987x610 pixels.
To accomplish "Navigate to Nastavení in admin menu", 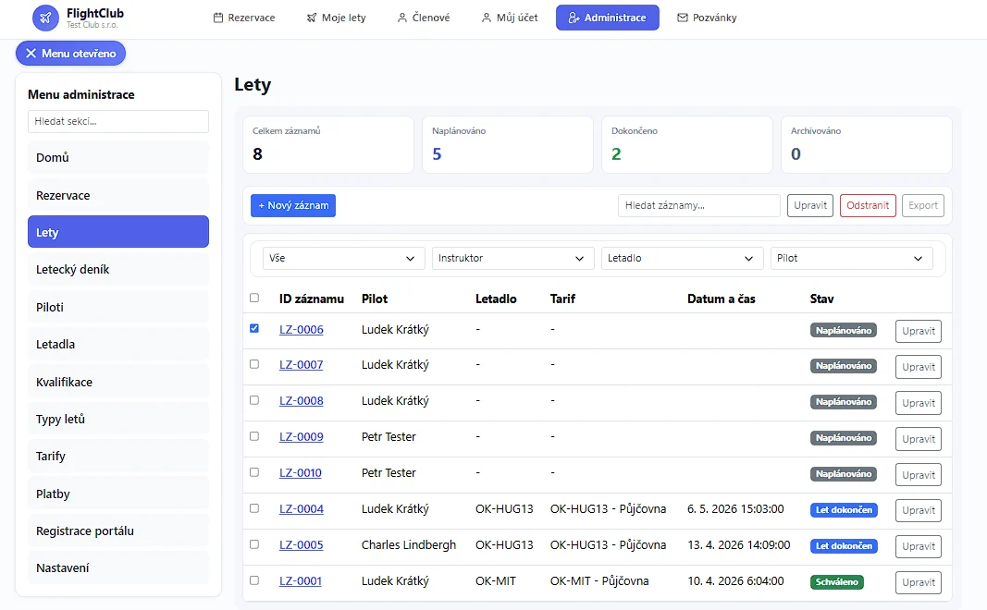I will (118, 568).
